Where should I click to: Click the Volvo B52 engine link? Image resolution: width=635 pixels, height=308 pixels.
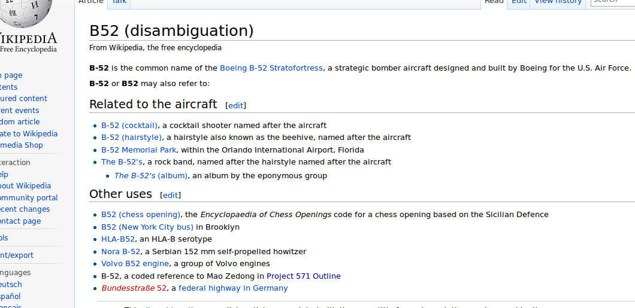pyautogui.click(x=135, y=264)
